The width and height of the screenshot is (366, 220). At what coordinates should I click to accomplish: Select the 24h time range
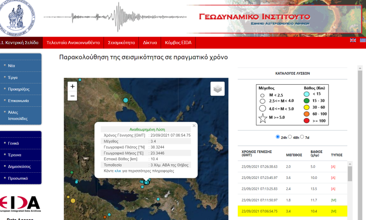[277, 137]
